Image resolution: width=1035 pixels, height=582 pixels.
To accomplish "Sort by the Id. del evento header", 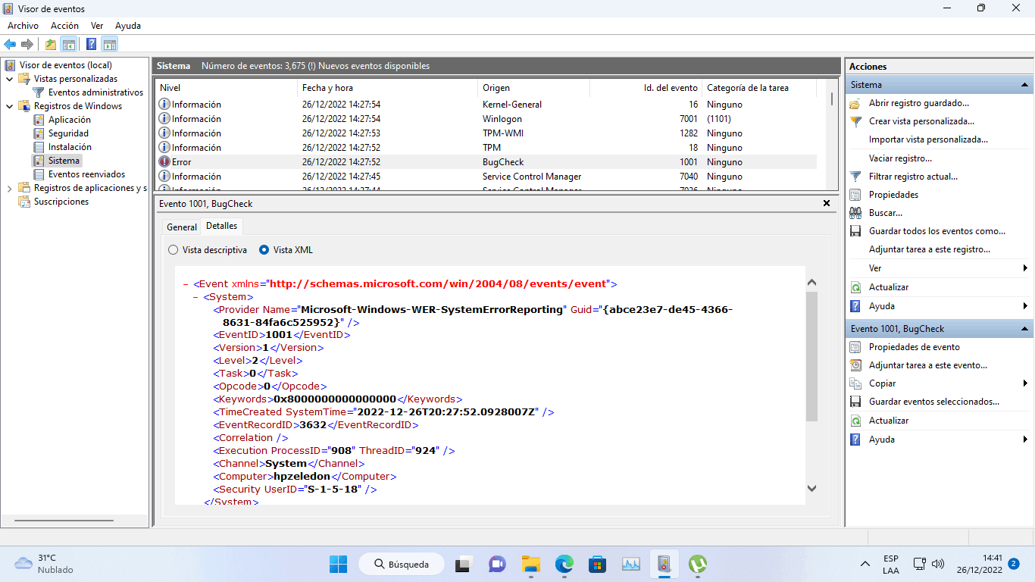I will tap(646, 88).
